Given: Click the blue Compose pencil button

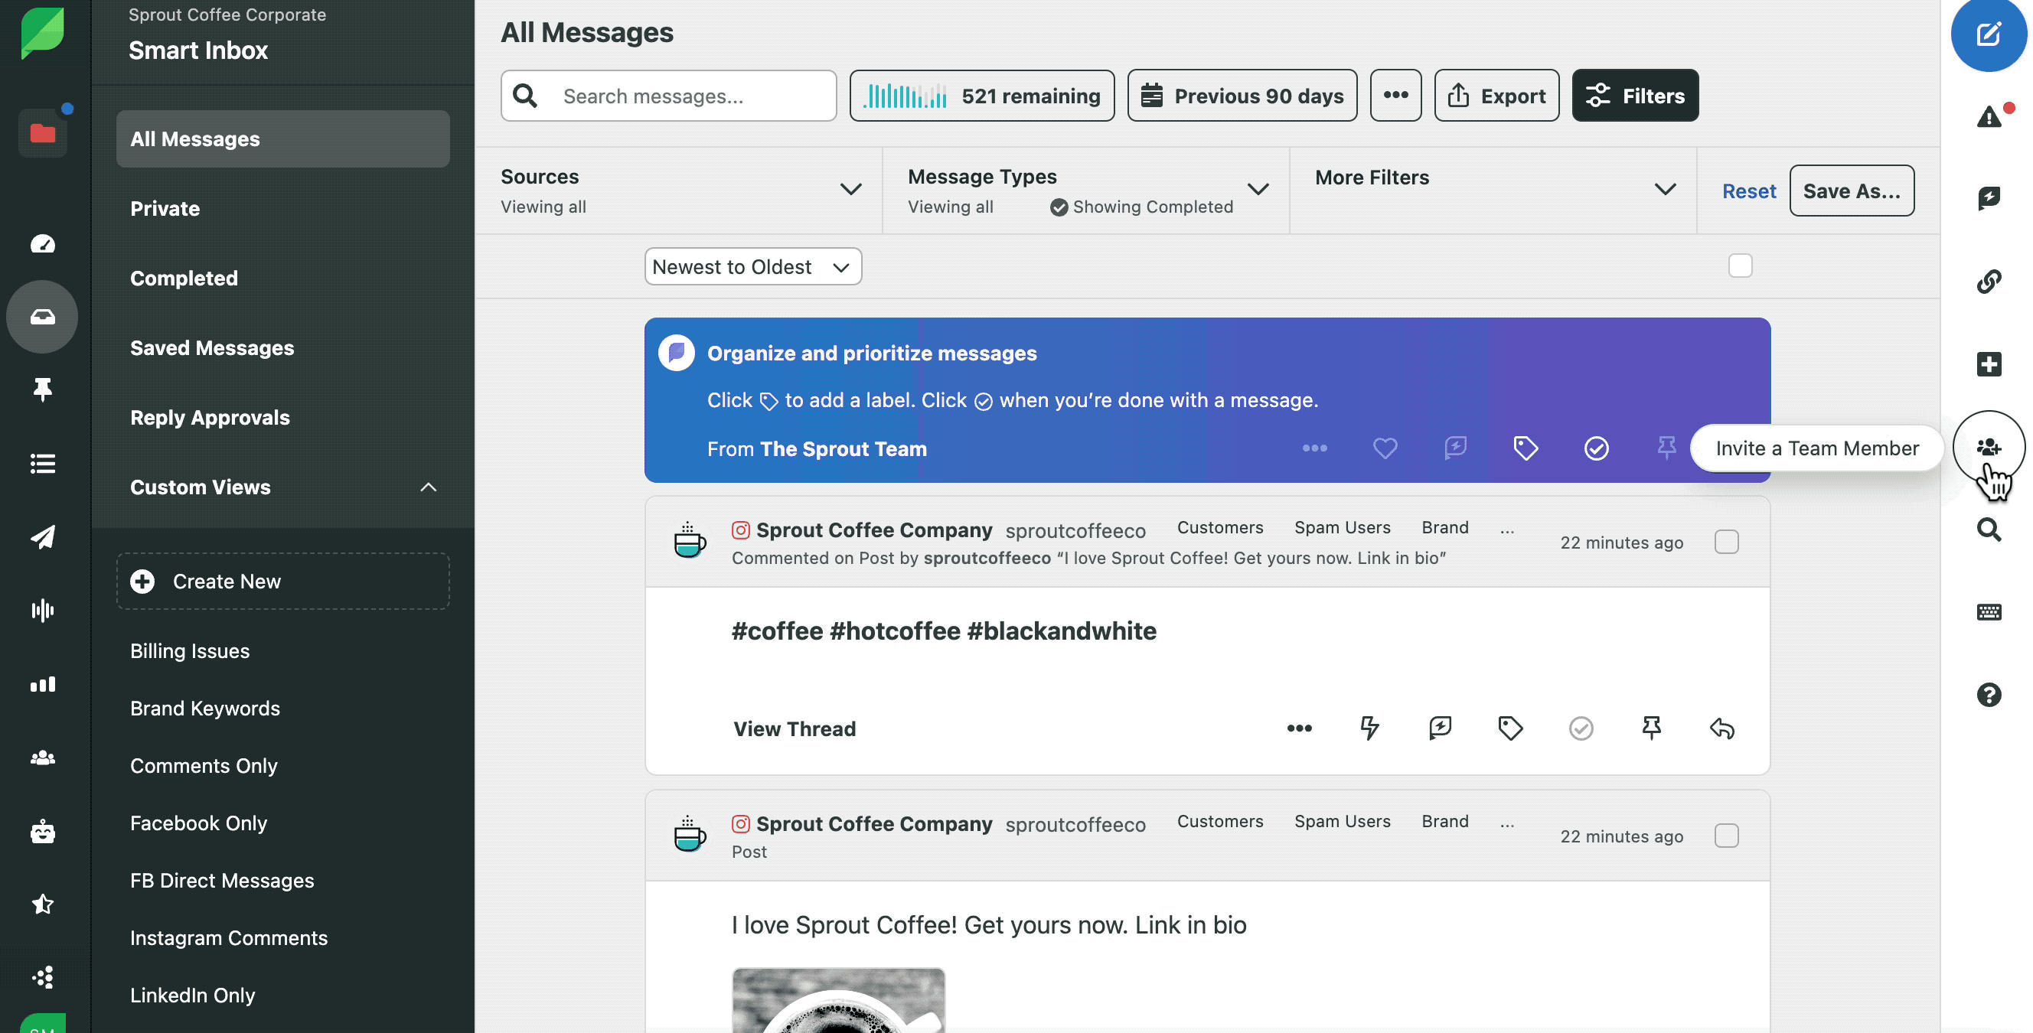Looking at the screenshot, I should tap(1989, 34).
